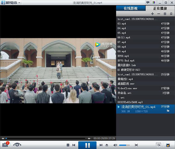Select 67.mp4 in the playlist
This screenshot has height=149, width=175.
(145, 42)
